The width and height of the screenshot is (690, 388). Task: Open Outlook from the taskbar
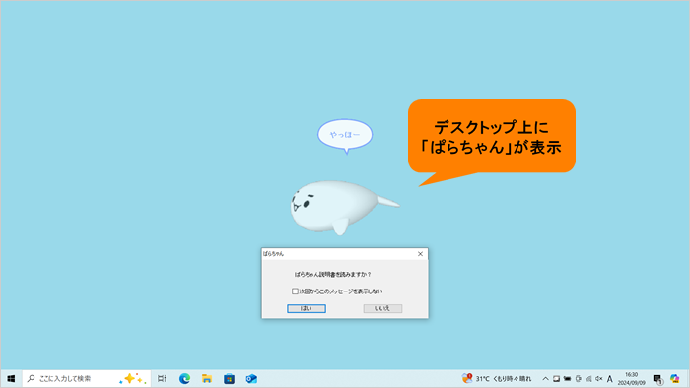(251, 378)
